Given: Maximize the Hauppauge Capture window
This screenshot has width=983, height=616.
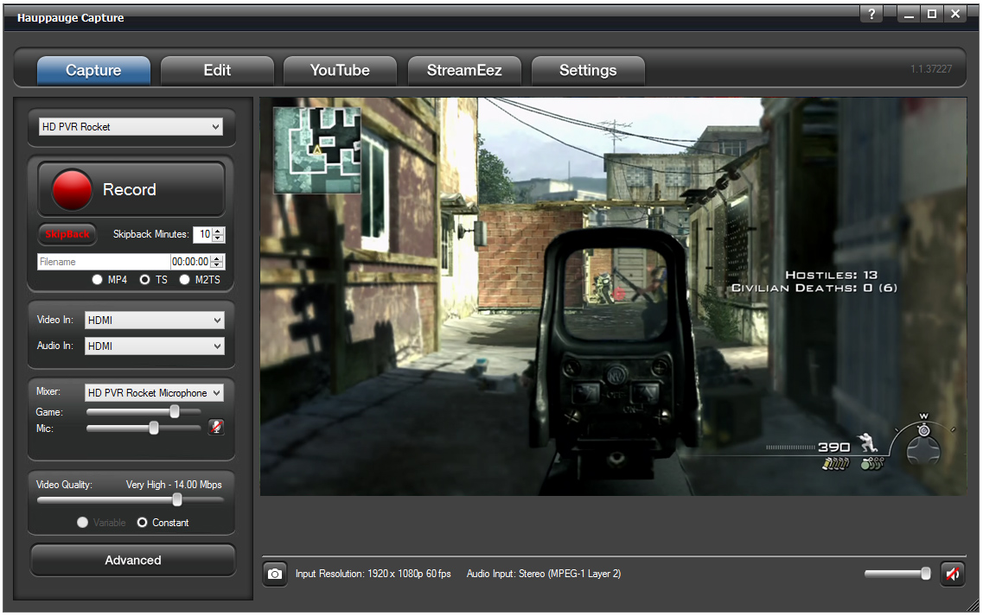Looking at the screenshot, I should pos(932,14).
